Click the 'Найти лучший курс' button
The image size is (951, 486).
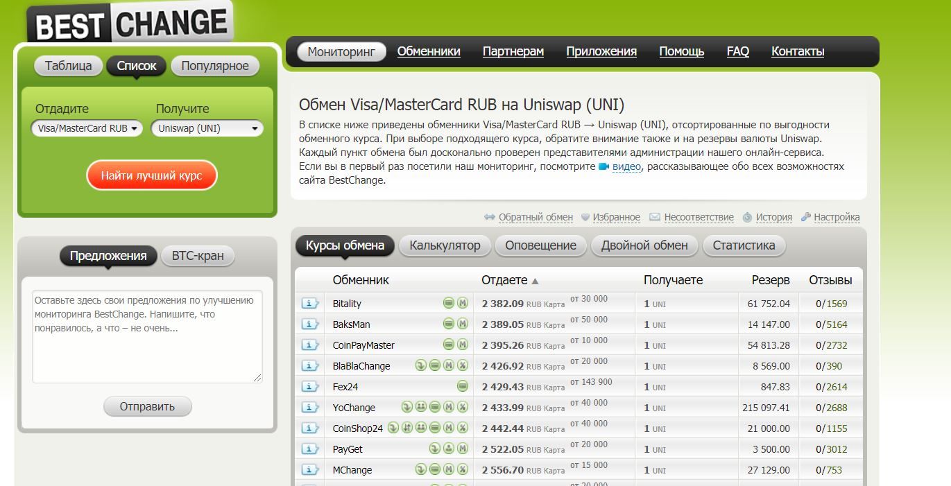[x=152, y=175]
